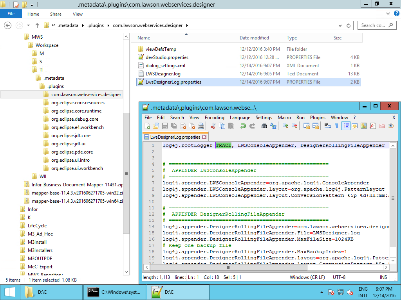This screenshot has height=300, width=401.
Task: Open the recent locations dropdown arrow
Action: tap(28, 25)
